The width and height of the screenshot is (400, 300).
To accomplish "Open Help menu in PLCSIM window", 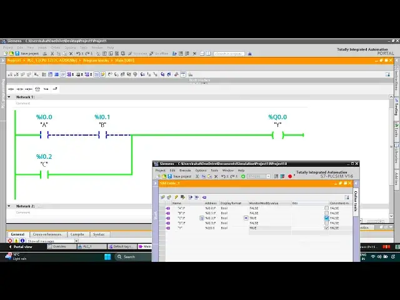I will 241,171.
